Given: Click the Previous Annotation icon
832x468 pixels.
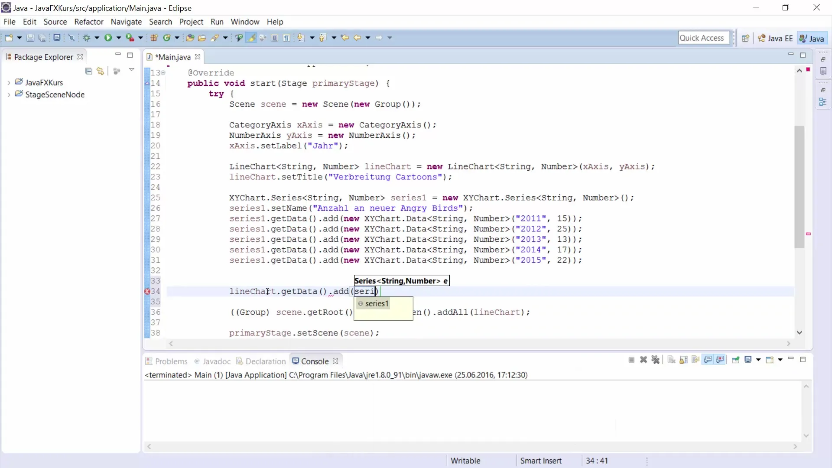Looking at the screenshot, I should 322,38.
